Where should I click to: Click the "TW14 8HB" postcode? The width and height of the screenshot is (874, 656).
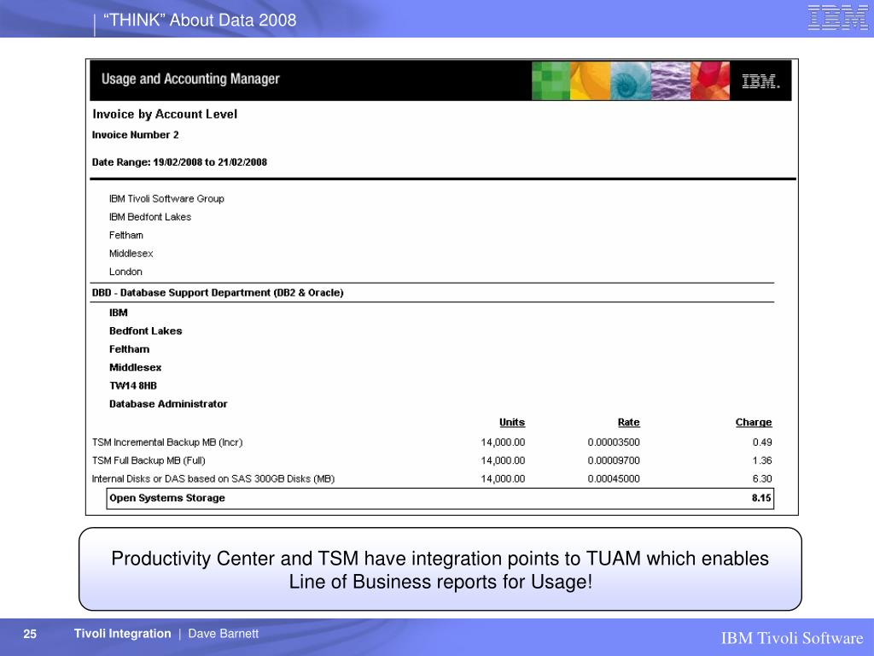pos(132,386)
